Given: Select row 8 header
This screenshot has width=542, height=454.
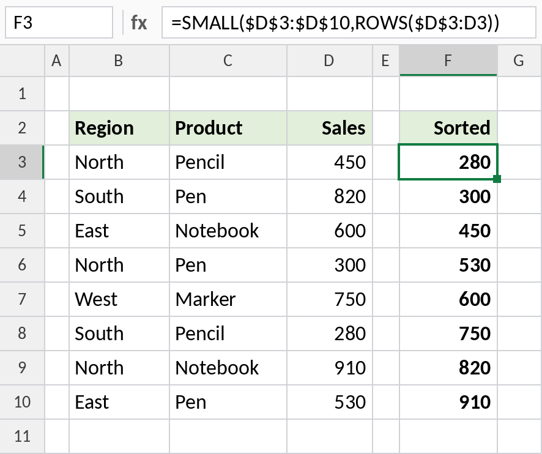Looking at the screenshot, I should (22, 333).
